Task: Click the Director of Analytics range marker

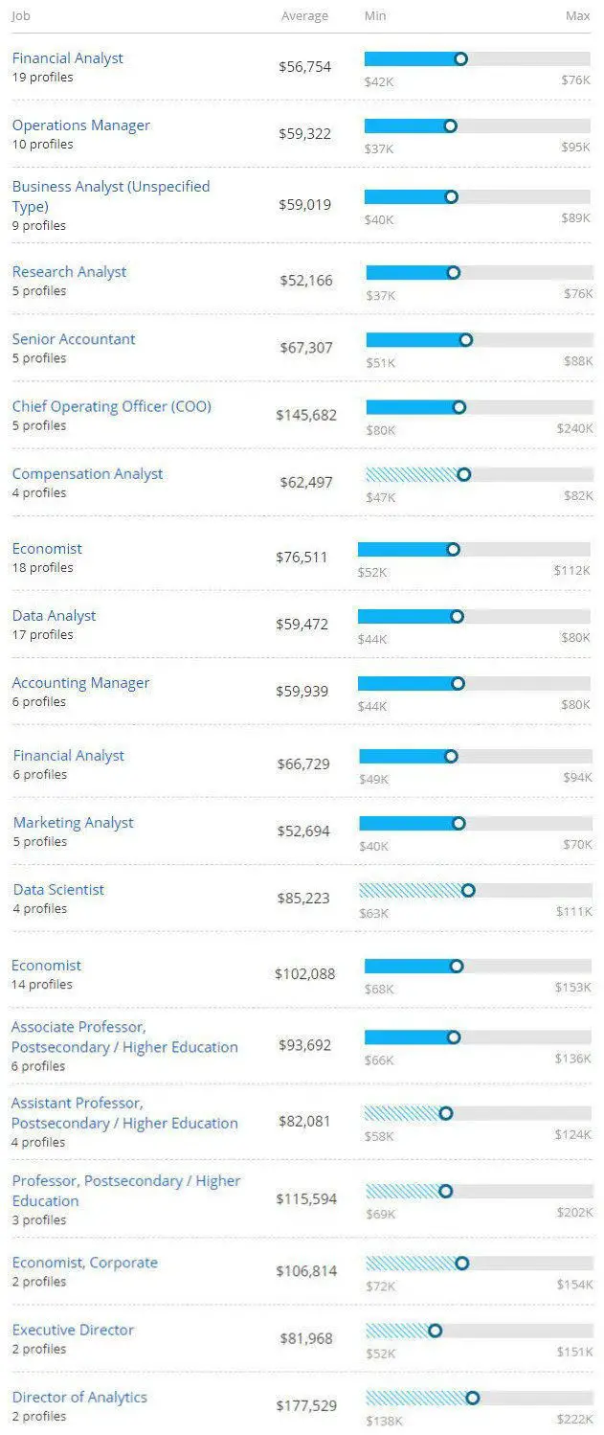Action: coord(472,1398)
